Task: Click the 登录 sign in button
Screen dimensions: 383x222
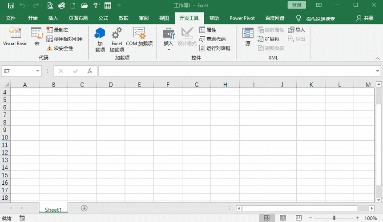Action: click(x=297, y=5)
